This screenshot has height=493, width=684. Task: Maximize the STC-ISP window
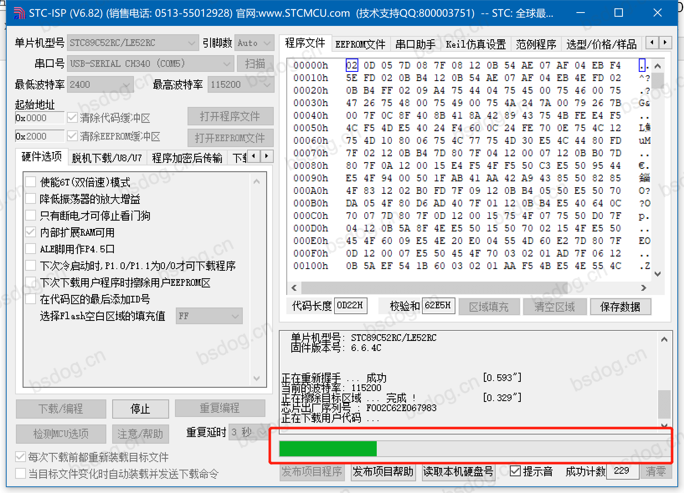coord(619,13)
